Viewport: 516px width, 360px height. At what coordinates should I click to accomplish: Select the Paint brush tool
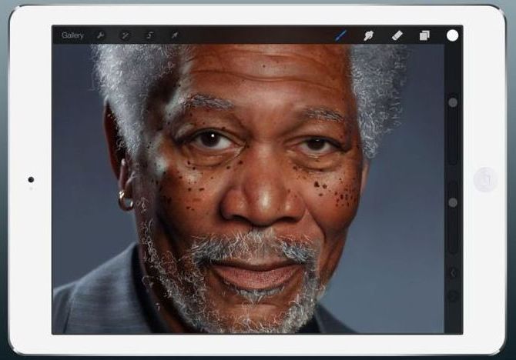pyautogui.click(x=341, y=35)
